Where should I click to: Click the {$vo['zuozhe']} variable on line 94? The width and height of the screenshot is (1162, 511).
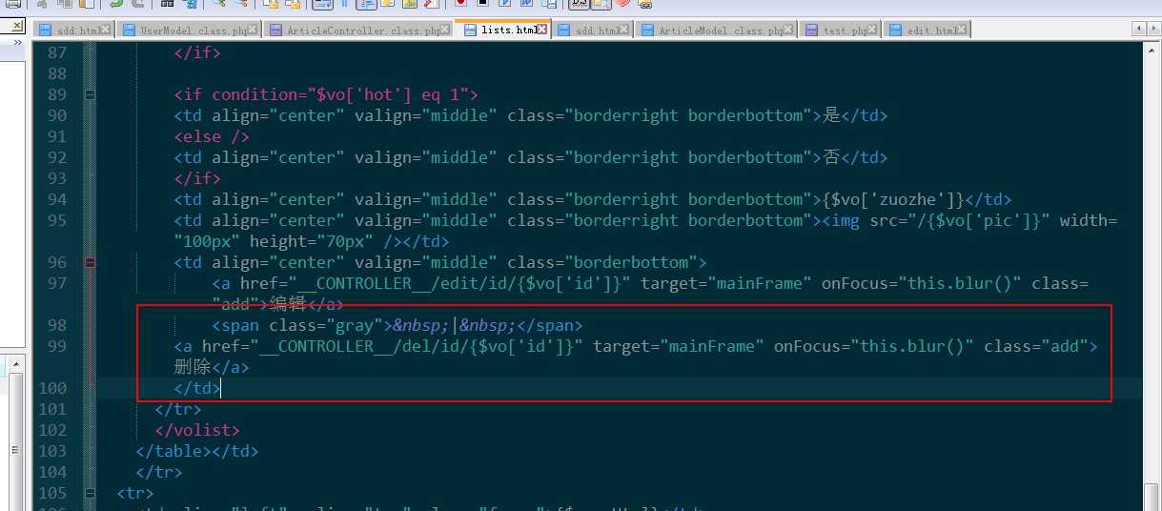click(893, 199)
